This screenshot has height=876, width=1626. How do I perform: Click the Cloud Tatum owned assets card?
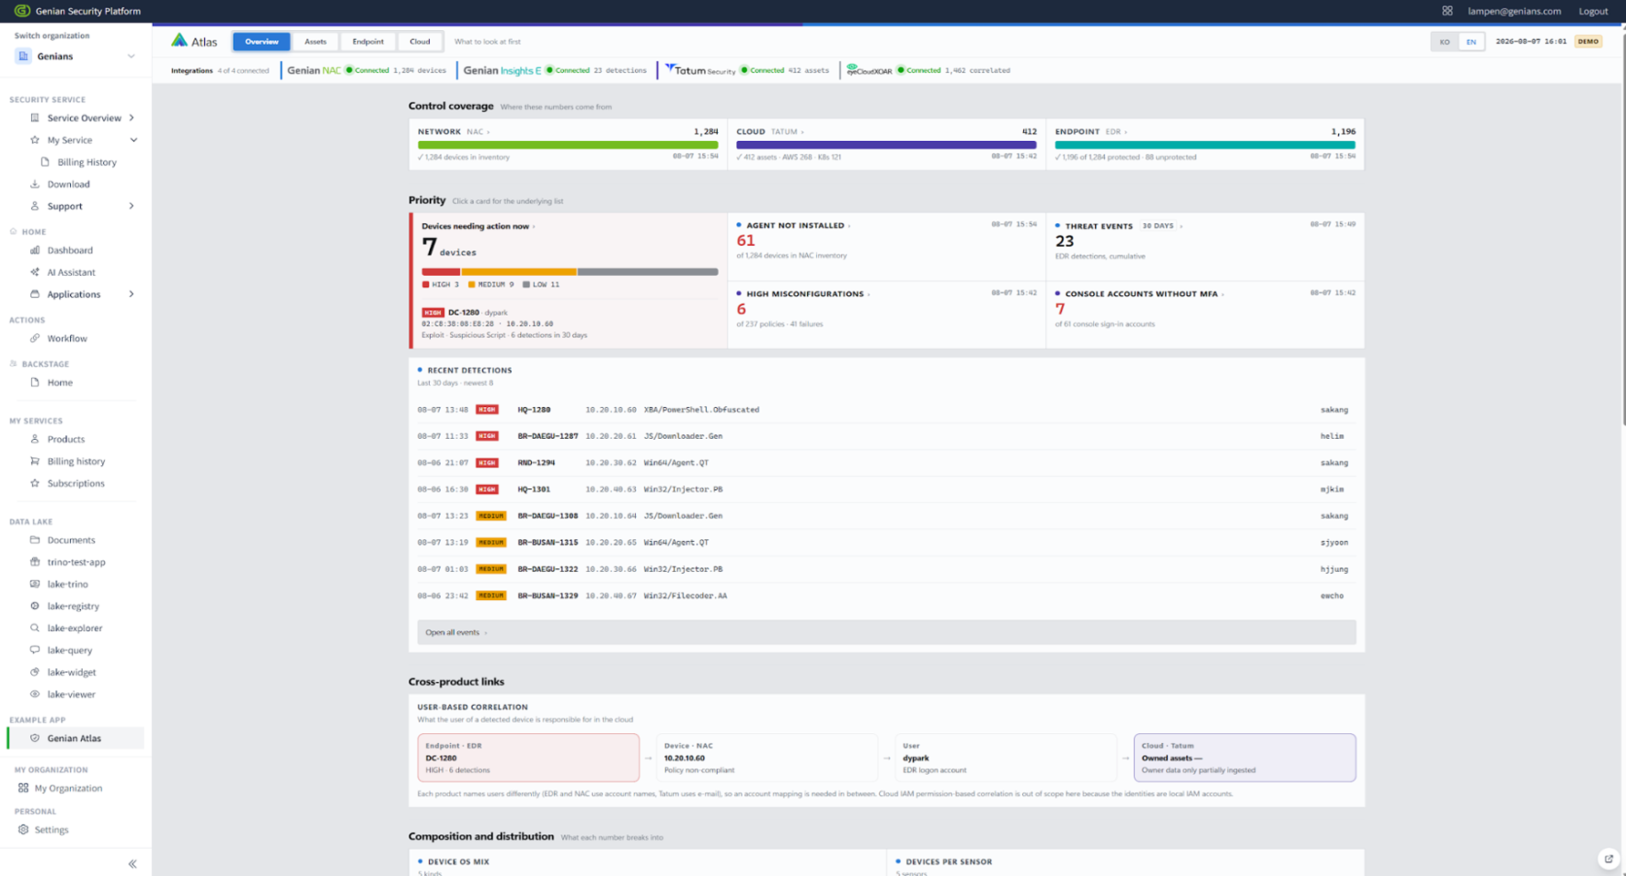click(1244, 758)
